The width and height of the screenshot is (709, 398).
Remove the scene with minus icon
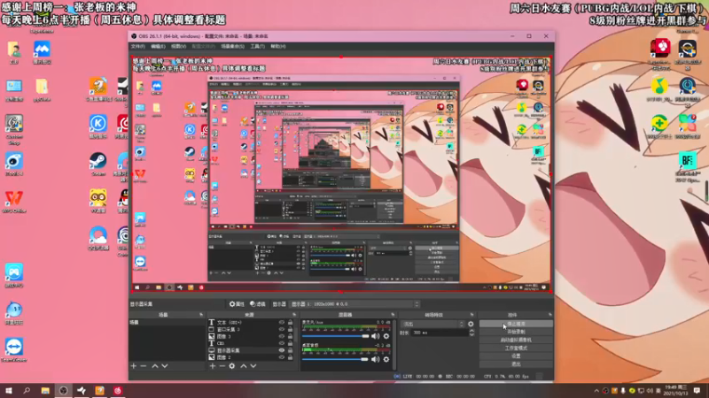tap(144, 366)
